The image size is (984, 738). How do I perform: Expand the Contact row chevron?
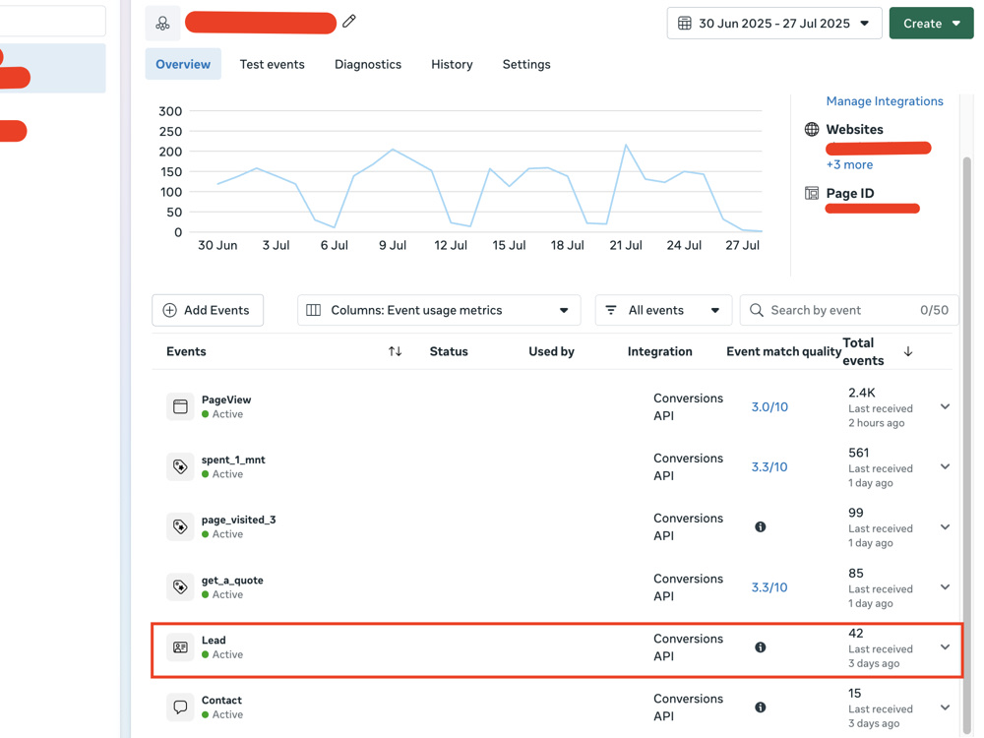[945, 707]
